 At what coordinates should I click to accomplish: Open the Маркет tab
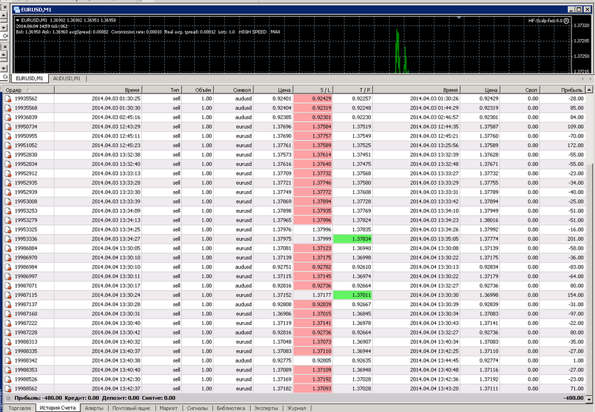click(168, 408)
